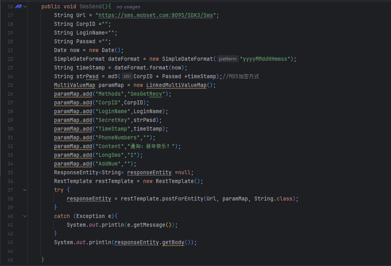This screenshot has height=266, width=391.
Task: Click line number 25 in the gutter
Action: [10, 85]
